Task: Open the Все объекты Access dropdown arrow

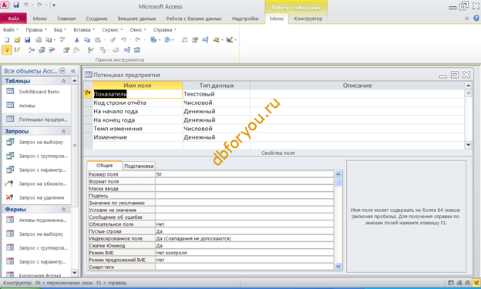Action: coord(62,71)
